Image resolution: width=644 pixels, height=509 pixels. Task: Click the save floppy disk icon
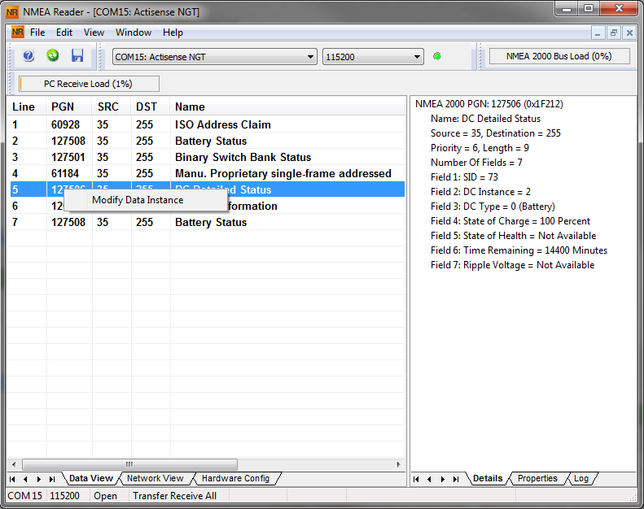point(77,56)
